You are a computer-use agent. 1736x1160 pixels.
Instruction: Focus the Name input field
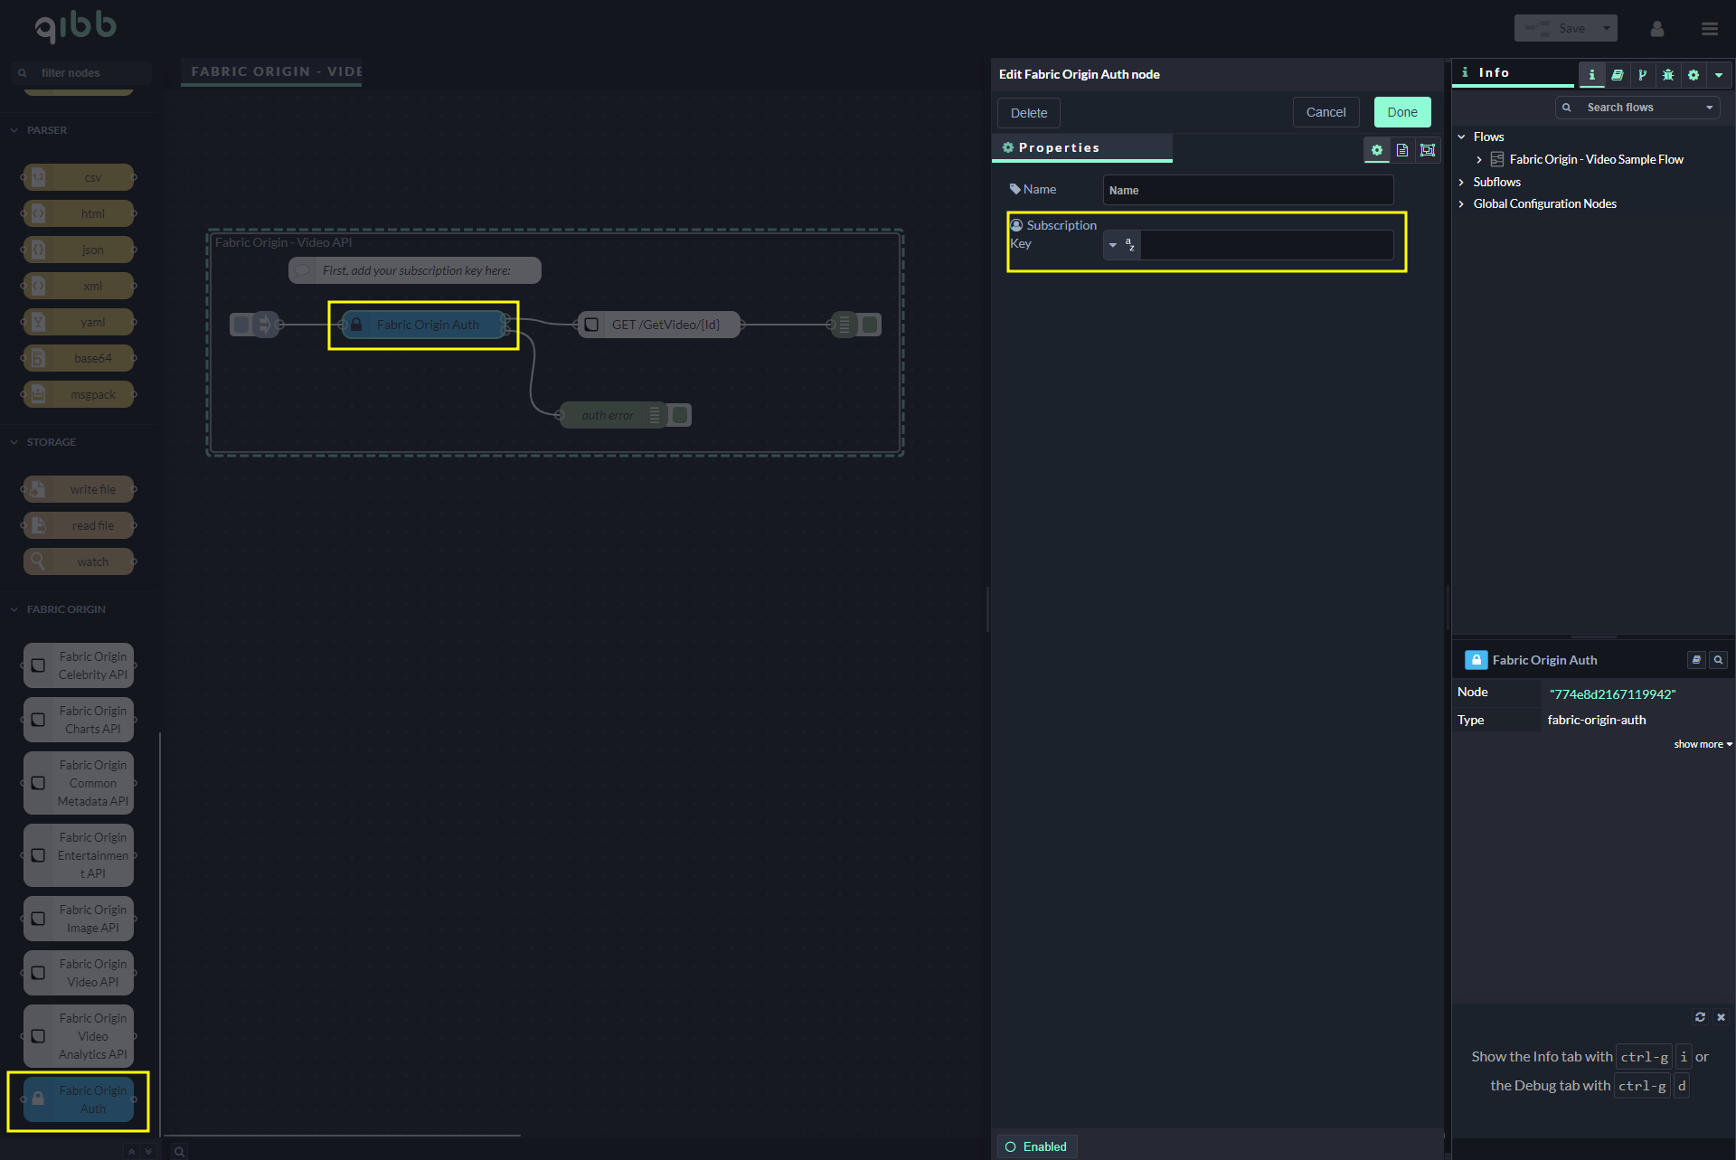click(1248, 190)
